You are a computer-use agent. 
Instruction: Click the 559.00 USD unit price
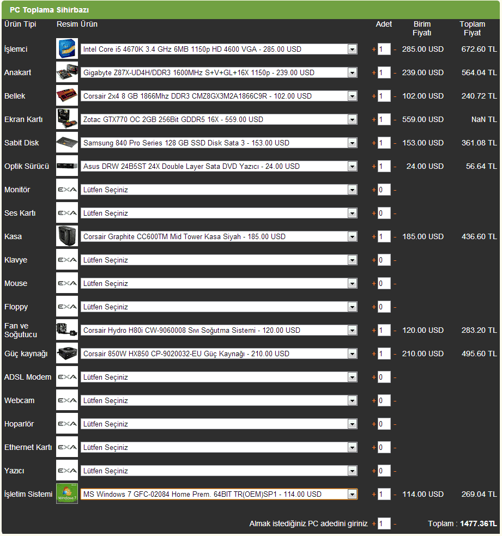(x=422, y=119)
